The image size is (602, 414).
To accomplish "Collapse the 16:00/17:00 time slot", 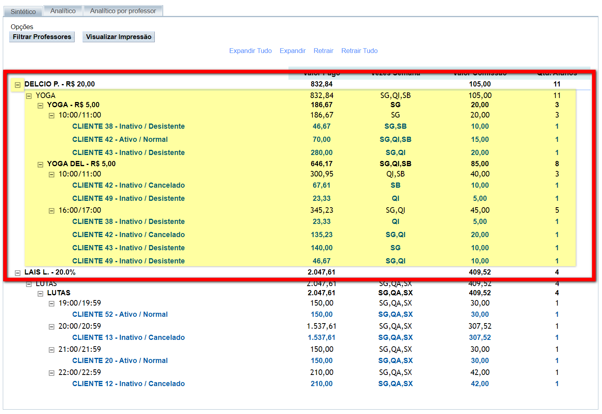I will [x=51, y=211].
